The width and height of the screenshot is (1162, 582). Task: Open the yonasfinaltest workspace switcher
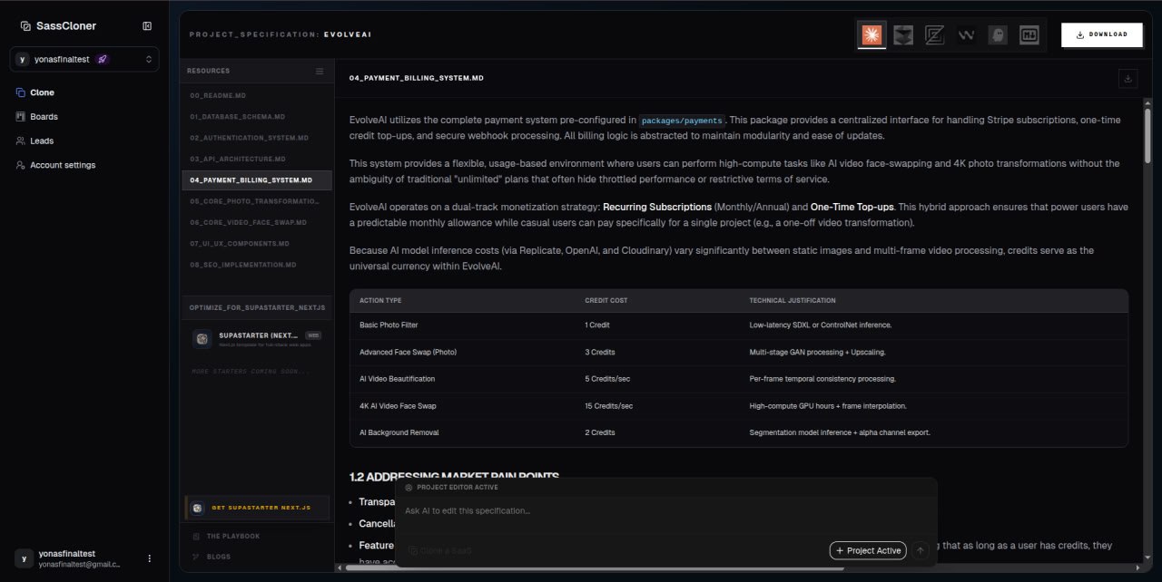[x=84, y=59]
